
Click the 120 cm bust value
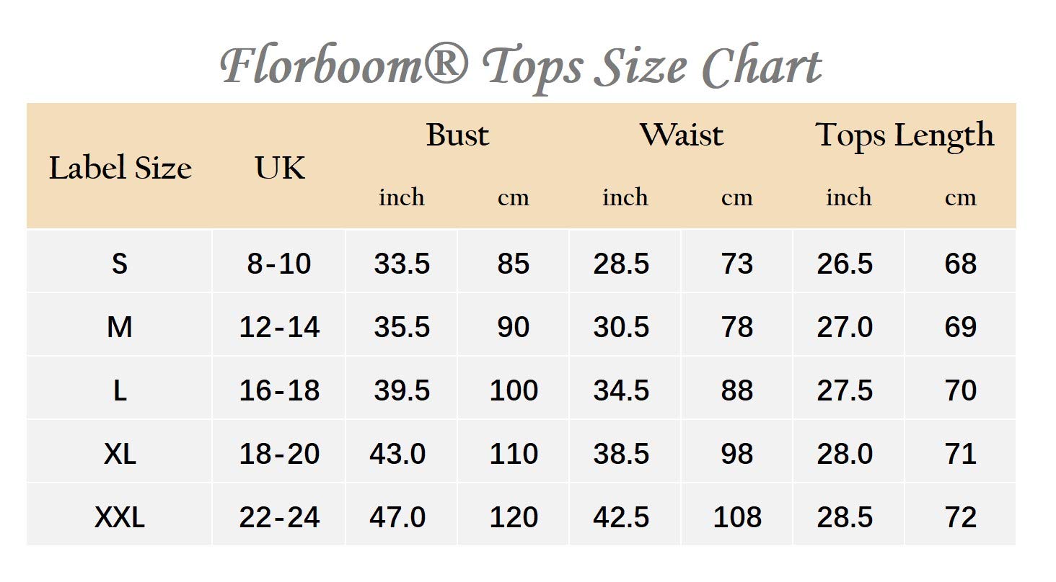pos(514,517)
